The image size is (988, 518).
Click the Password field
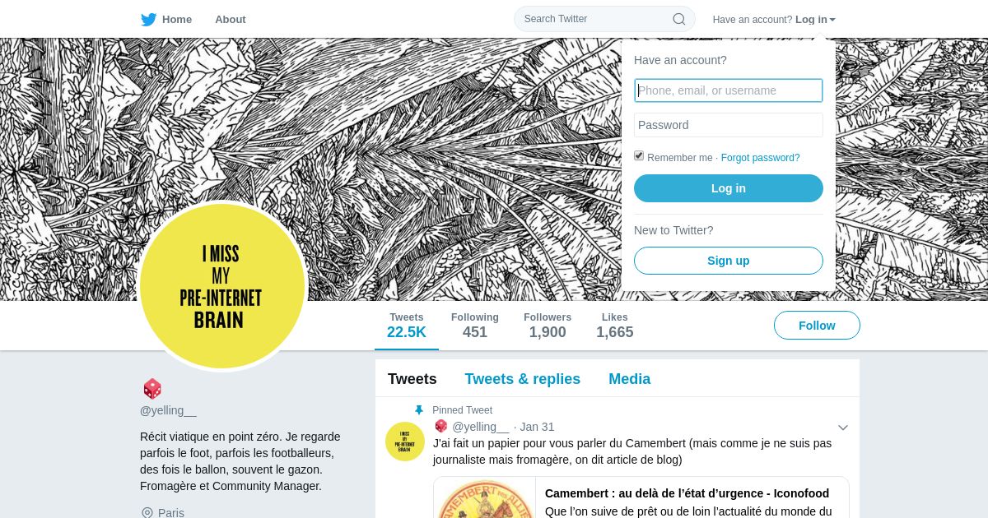(x=729, y=125)
